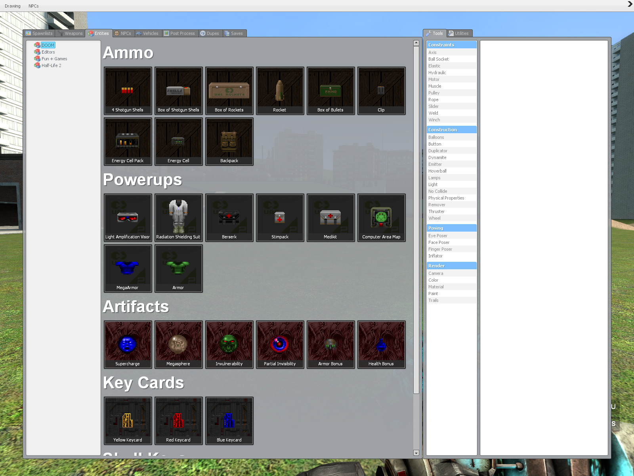
Task: Switch to the Vehicles tab
Action: coord(147,33)
